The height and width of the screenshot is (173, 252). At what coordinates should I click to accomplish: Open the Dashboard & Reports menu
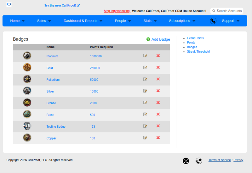pos(80,21)
